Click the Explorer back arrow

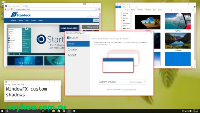[117, 10]
